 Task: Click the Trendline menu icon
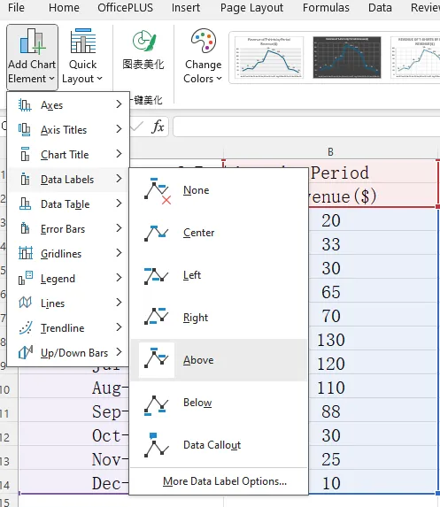click(25, 328)
